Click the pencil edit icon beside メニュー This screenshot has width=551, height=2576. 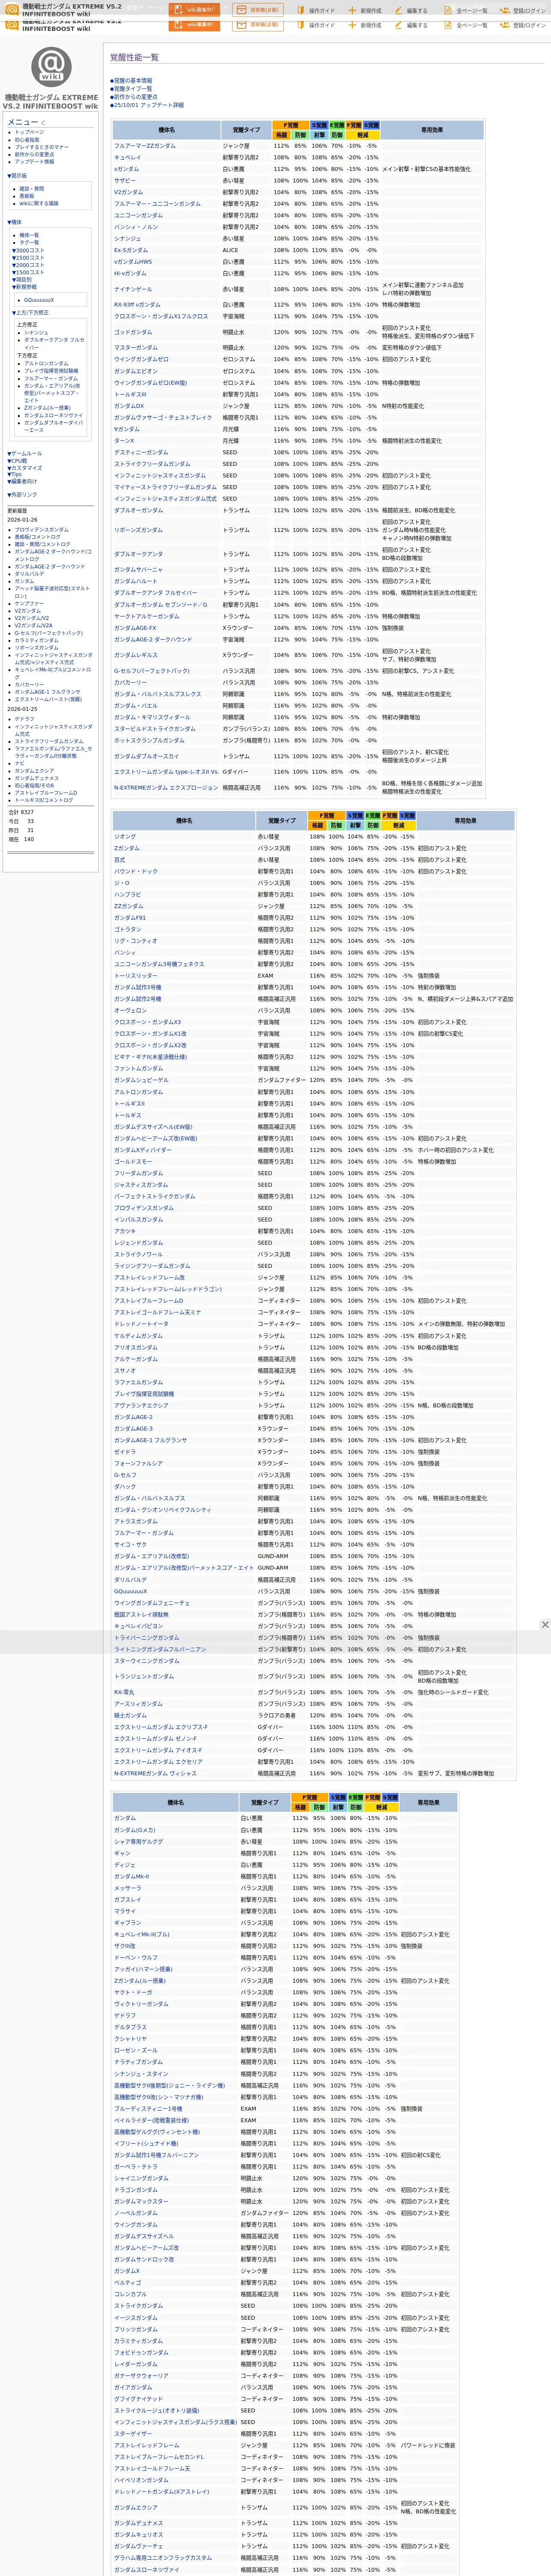[x=43, y=122]
